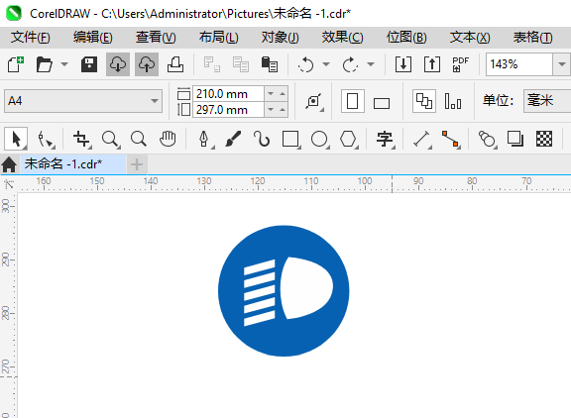Decrease page width with down stepper
The height and width of the screenshot is (418, 571).
(271, 94)
